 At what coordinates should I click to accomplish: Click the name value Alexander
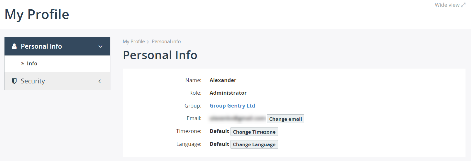pos(223,80)
